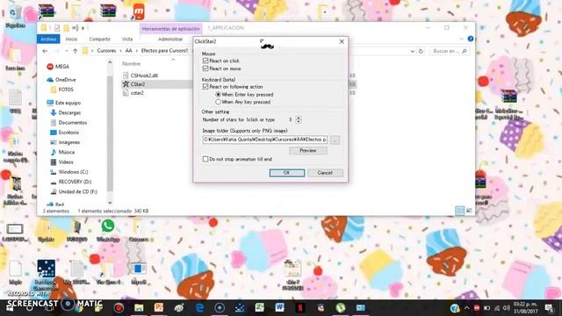Open Vídeos in navigation pane

pos(62,162)
